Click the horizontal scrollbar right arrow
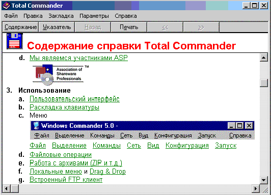The image size is (271, 195). tap(255, 188)
